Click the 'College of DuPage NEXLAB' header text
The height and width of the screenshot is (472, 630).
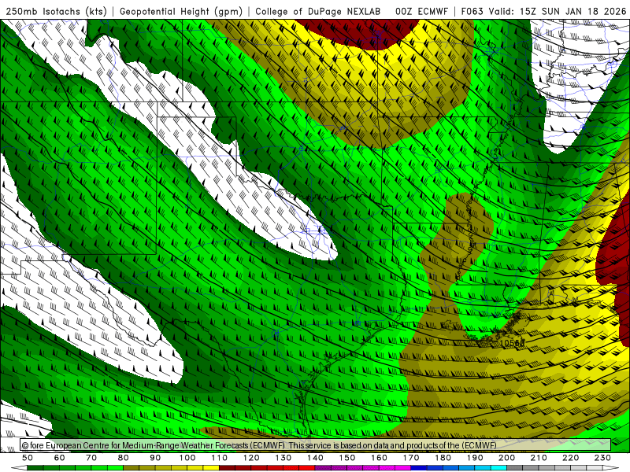[x=318, y=12]
